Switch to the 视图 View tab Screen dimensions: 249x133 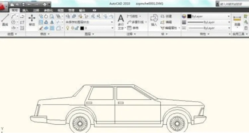point(60,10)
